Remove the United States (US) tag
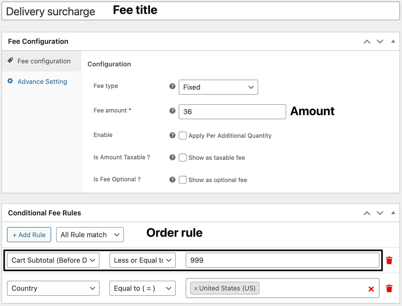The height and width of the screenshot is (306, 402). point(196,288)
